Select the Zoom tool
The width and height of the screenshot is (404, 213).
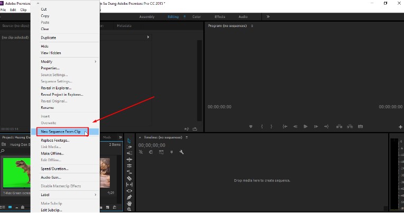[129, 209]
